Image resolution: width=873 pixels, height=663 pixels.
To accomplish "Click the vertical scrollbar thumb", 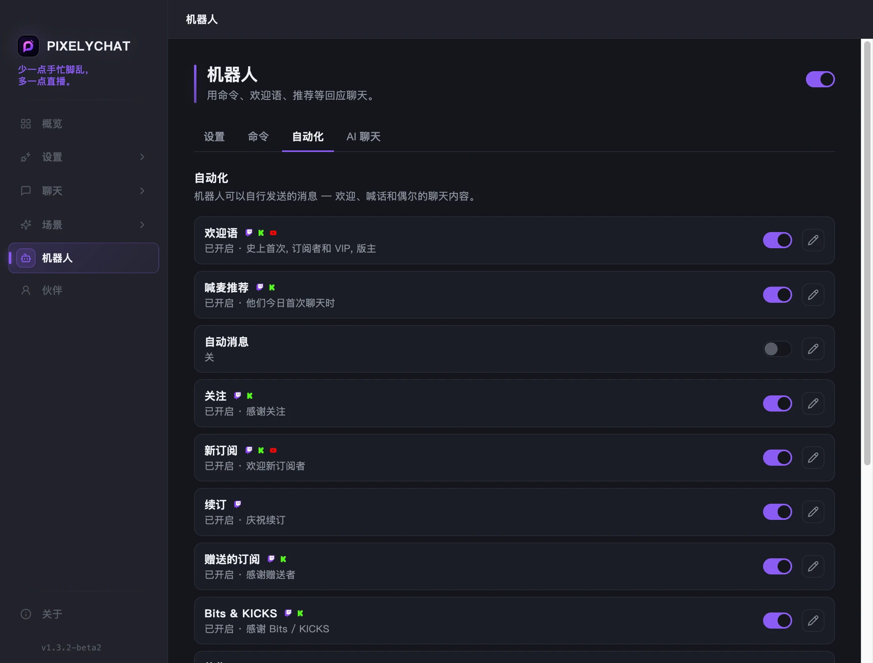I will tap(867, 253).
